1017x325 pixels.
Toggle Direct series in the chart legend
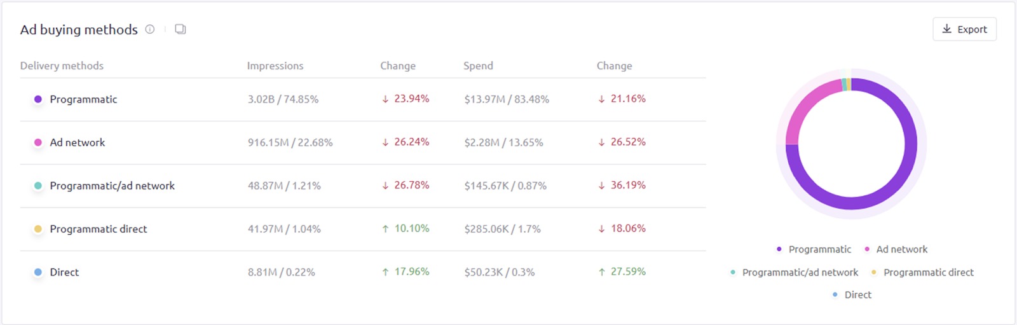[852, 295]
